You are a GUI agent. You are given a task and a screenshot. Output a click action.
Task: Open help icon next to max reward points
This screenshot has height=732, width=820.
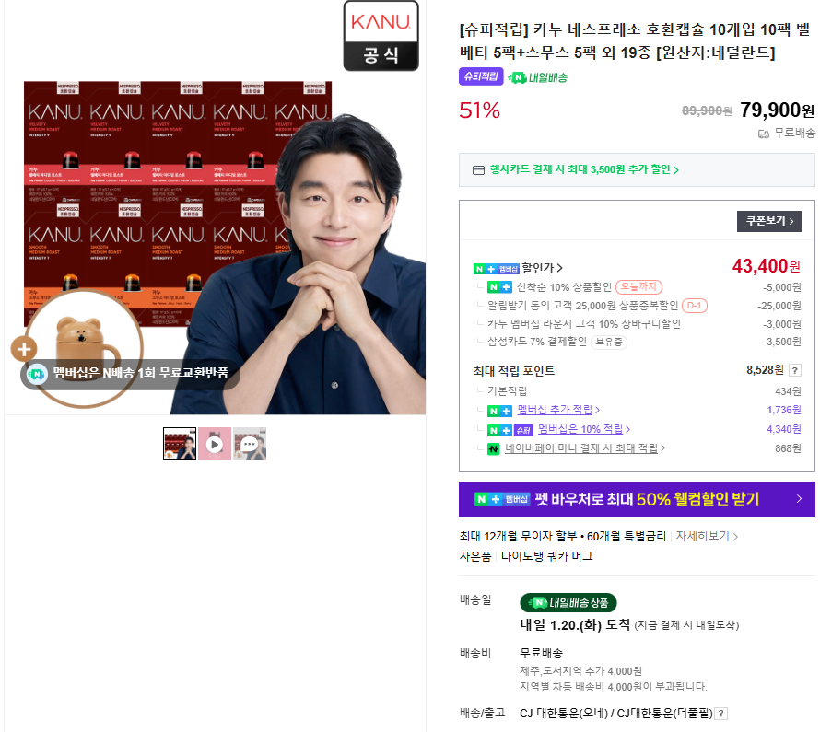click(x=795, y=370)
